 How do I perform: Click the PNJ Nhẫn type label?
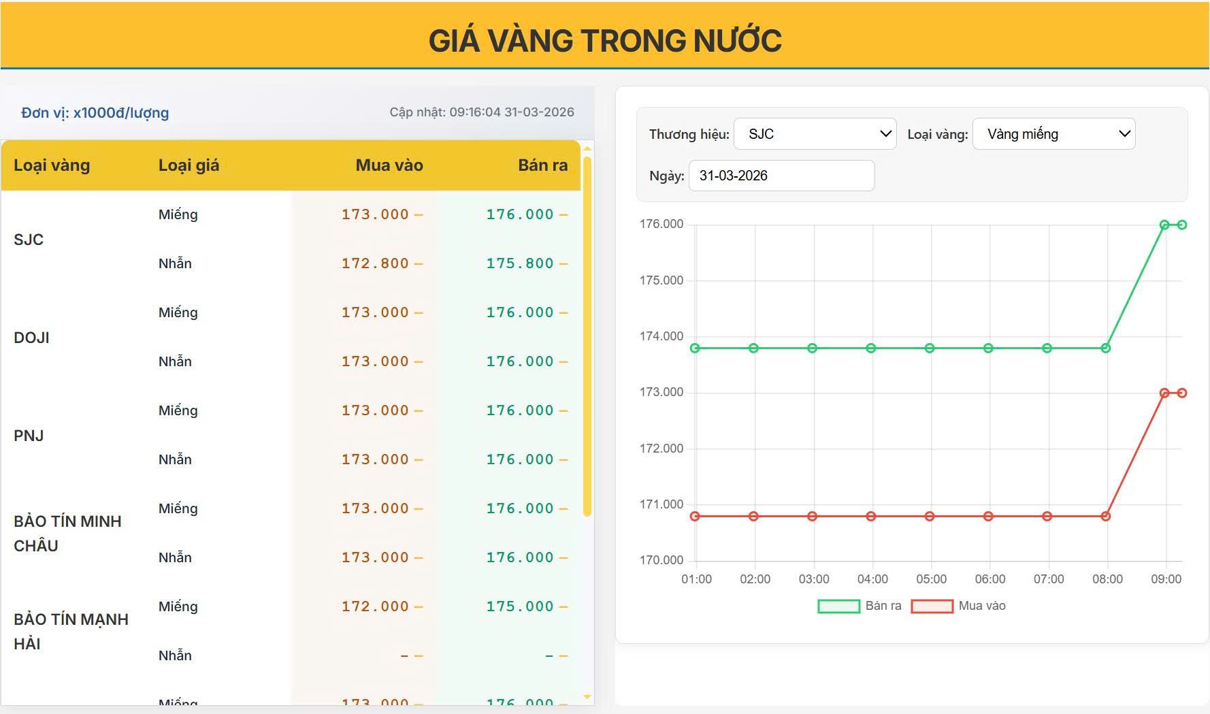click(175, 459)
